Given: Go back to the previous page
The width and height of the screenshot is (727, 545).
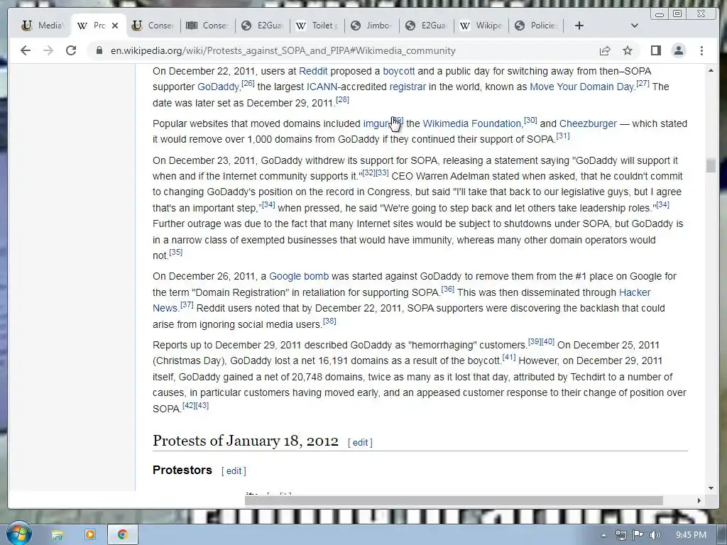Looking at the screenshot, I should coord(26,50).
